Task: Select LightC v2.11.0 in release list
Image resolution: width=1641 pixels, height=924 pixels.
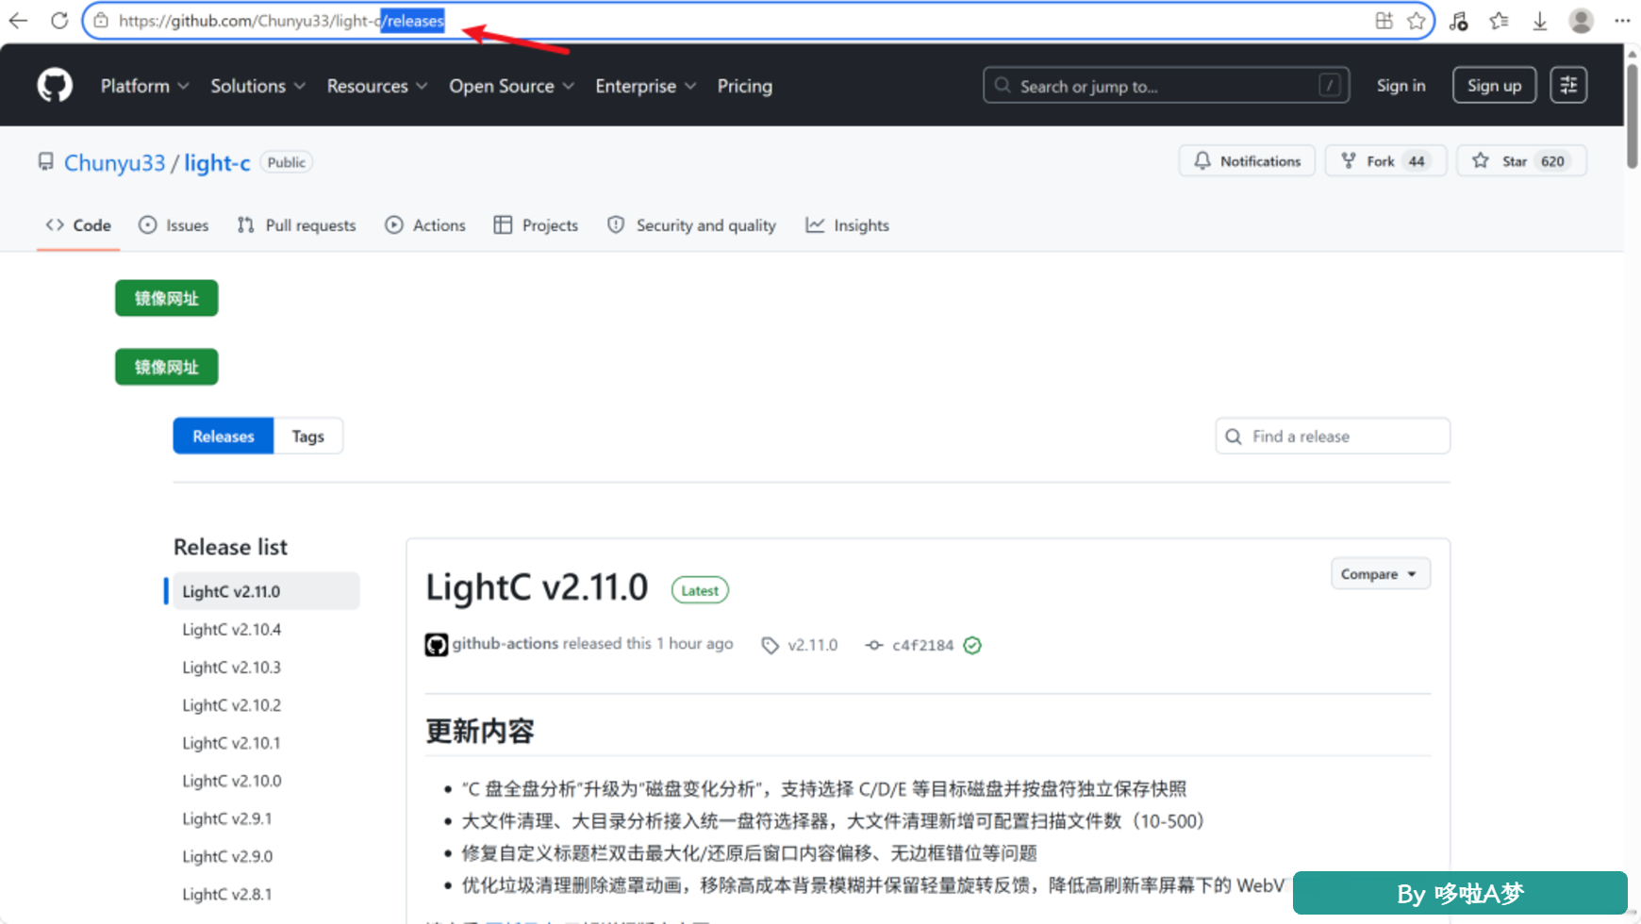Action: pos(265,591)
